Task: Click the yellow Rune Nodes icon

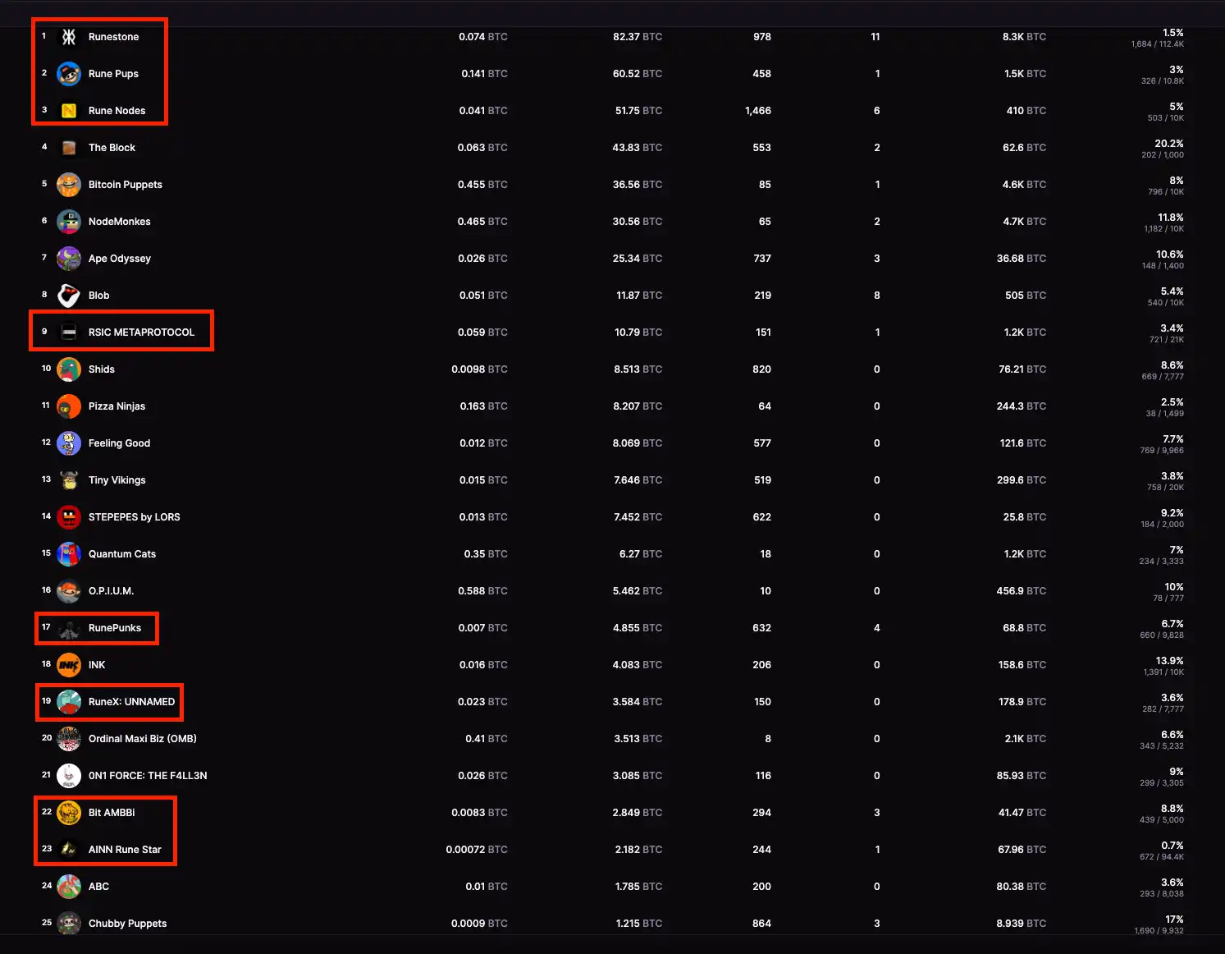Action: coord(69,111)
